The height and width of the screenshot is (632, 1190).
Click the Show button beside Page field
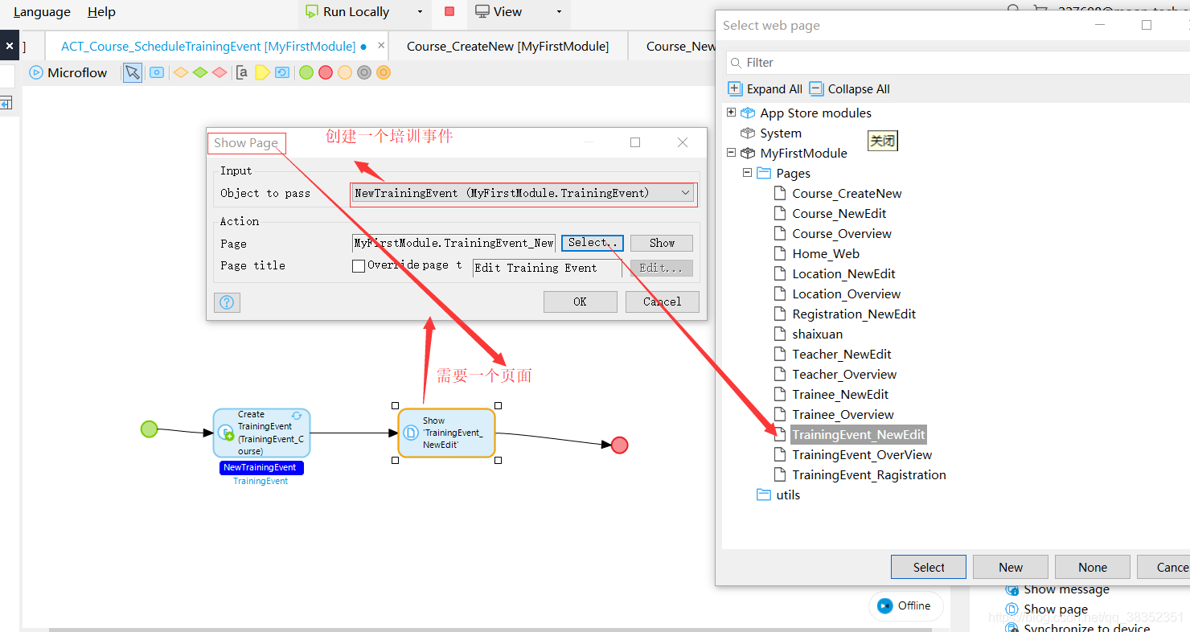(662, 243)
